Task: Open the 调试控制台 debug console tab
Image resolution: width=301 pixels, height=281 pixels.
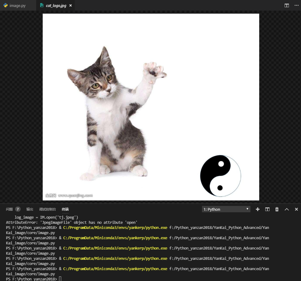Action: pyautogui.click(x=48, y=209)
